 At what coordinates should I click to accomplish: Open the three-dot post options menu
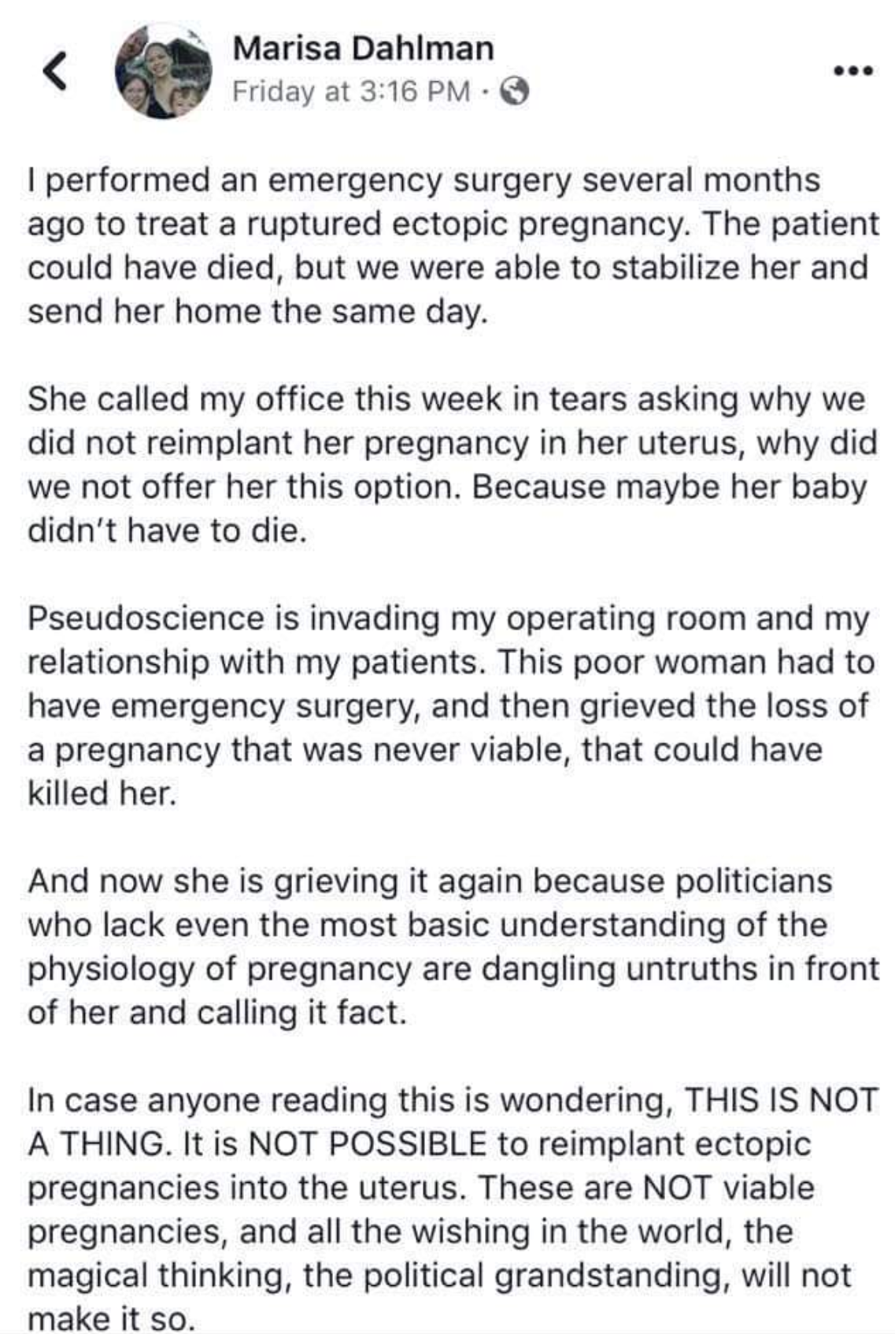click(x=854, y=71)
